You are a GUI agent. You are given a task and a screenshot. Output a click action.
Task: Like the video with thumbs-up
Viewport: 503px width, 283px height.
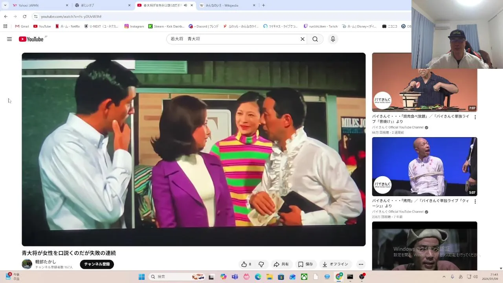point(246,264)
